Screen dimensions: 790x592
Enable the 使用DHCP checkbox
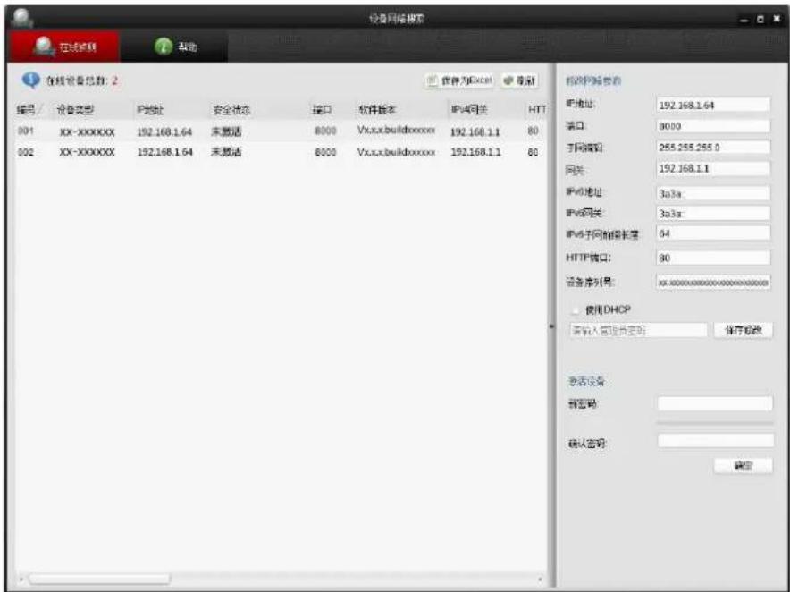point(575,309)
